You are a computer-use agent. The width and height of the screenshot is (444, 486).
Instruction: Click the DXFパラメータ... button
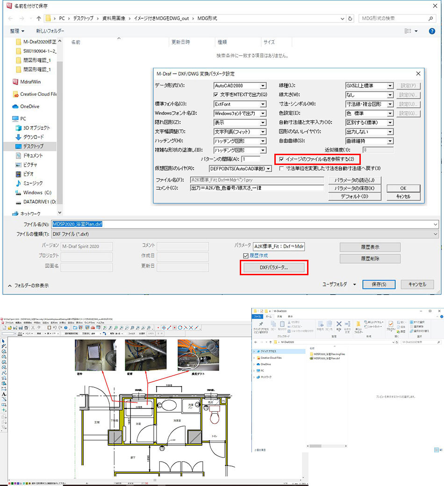(274, 268)
